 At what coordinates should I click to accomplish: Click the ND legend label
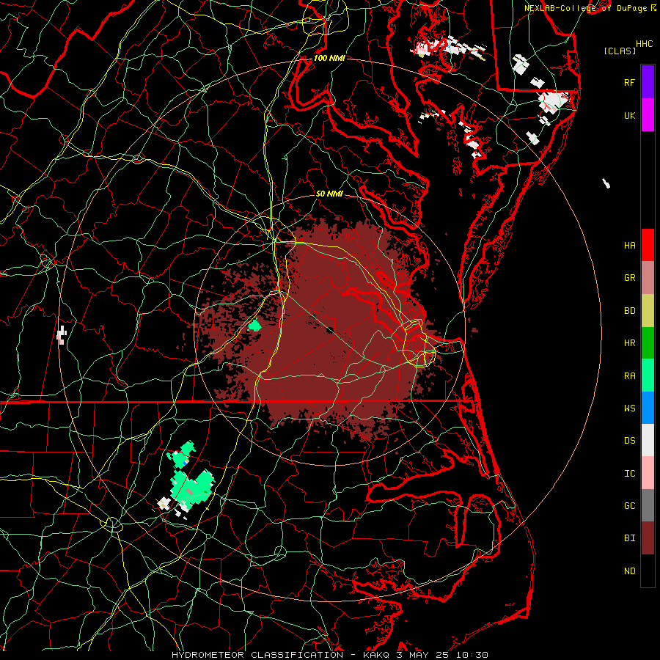(630, 571)
